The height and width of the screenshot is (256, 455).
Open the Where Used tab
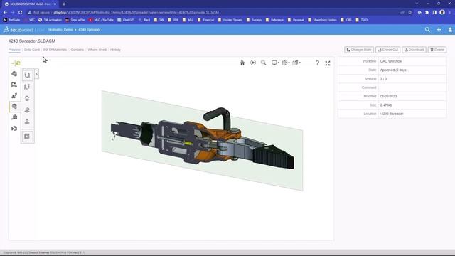(97, 50)
